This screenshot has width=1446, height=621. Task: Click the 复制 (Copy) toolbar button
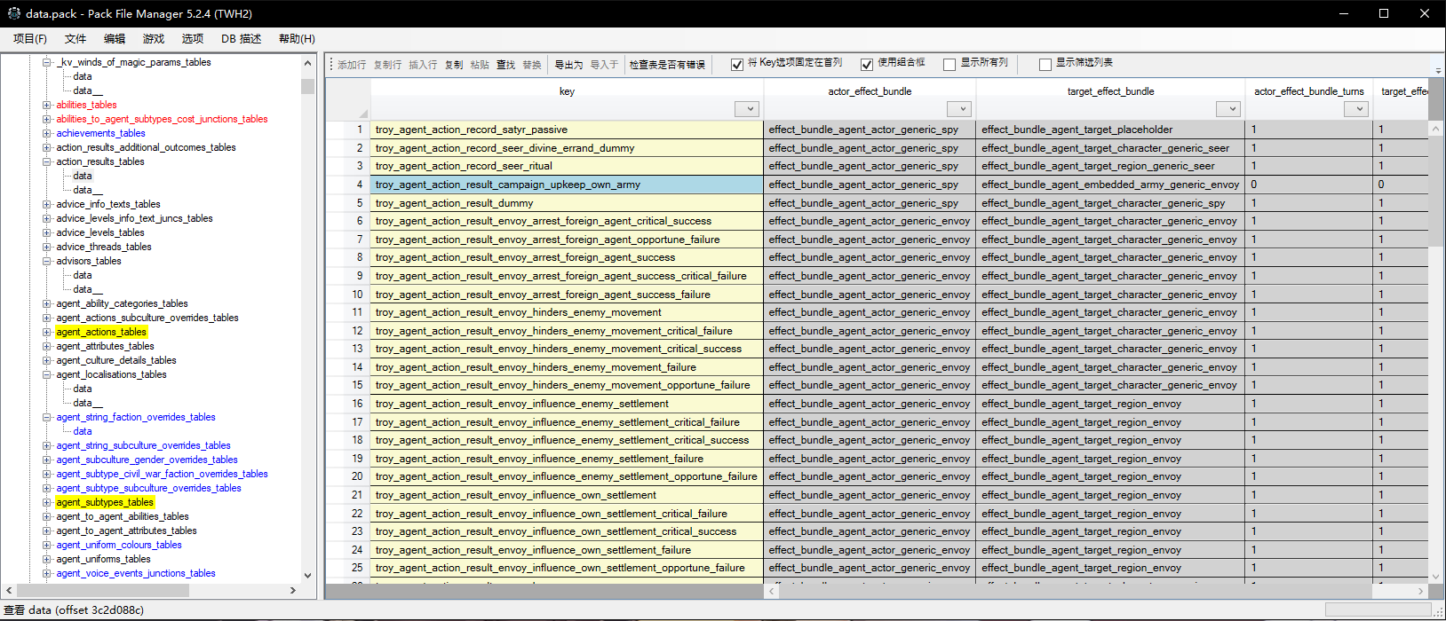click(454, 65)
